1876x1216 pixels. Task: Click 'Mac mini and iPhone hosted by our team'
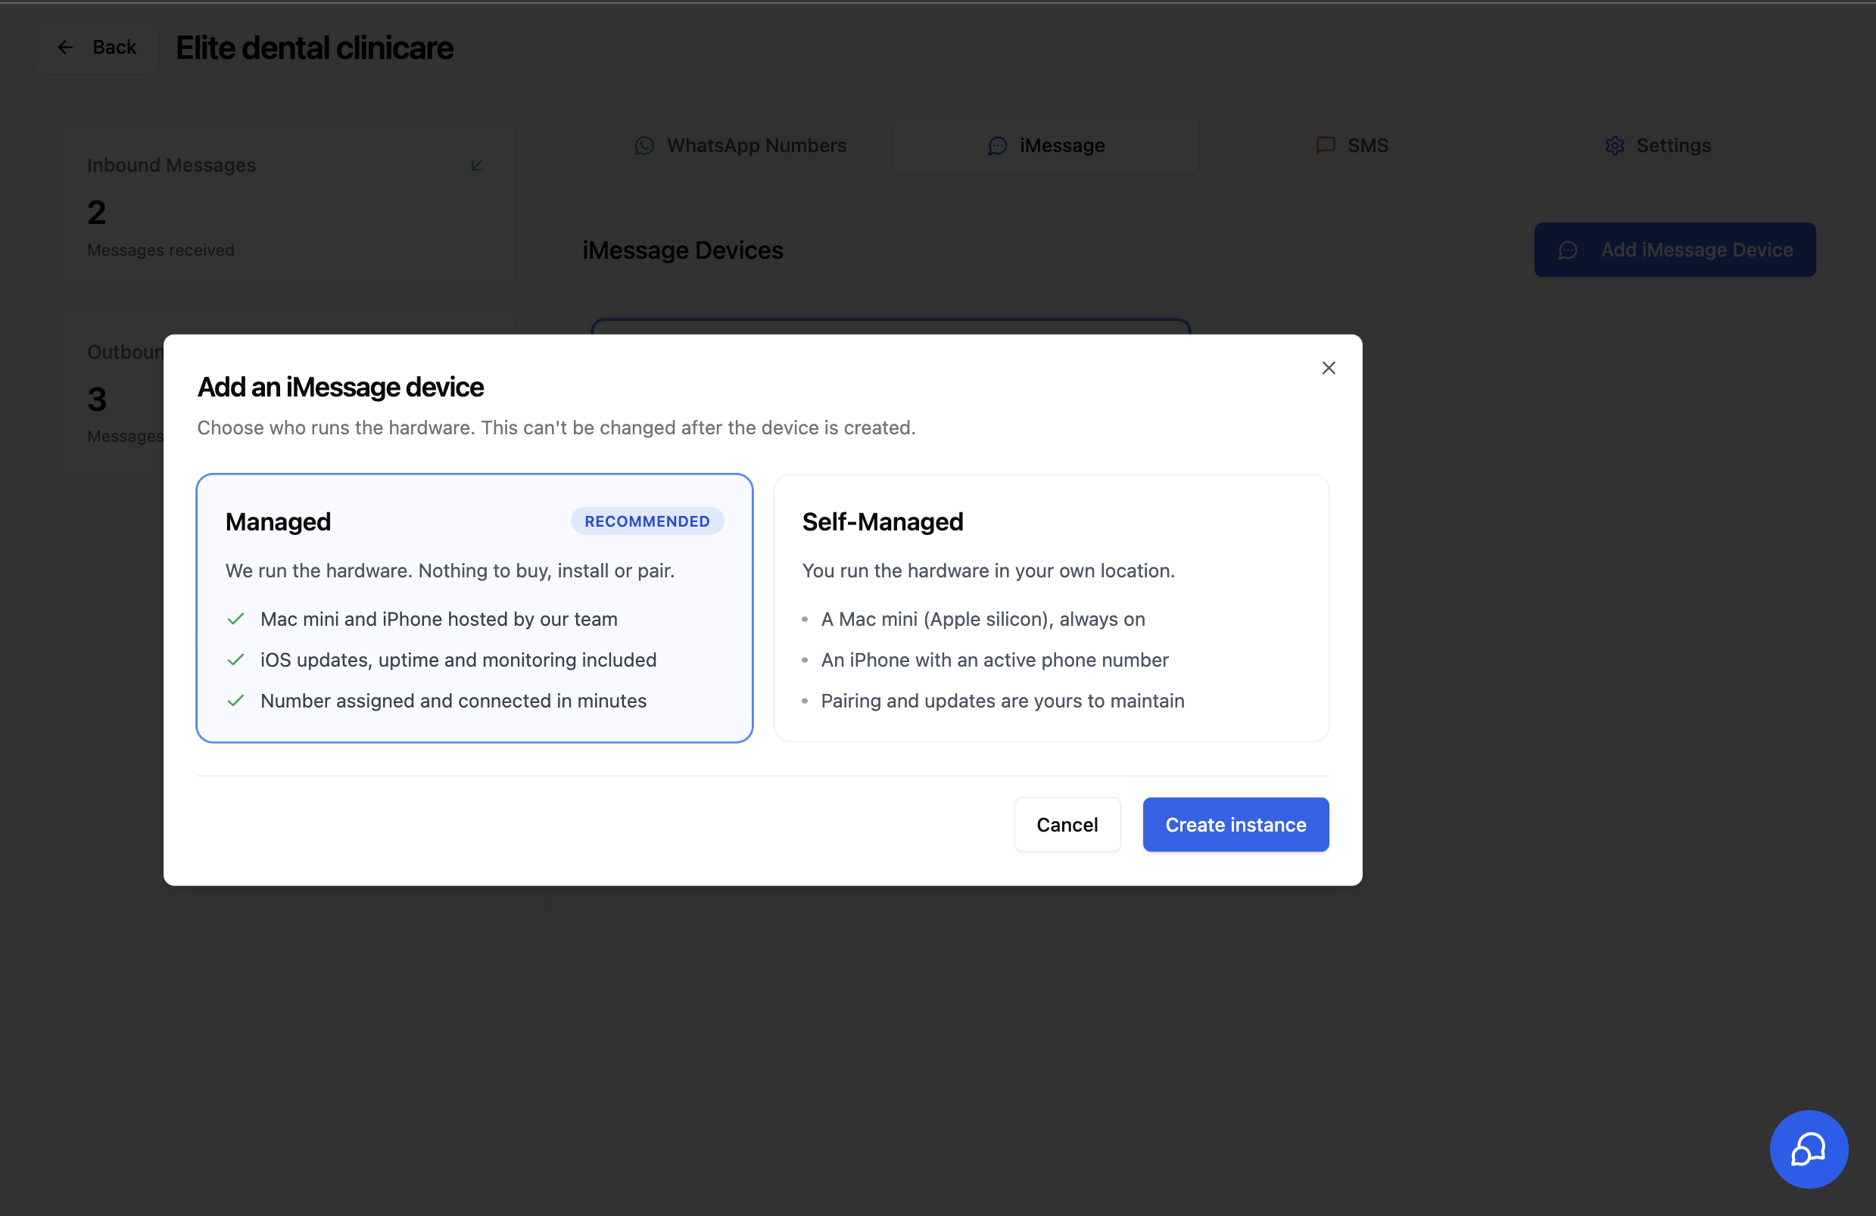pos(438,619)
